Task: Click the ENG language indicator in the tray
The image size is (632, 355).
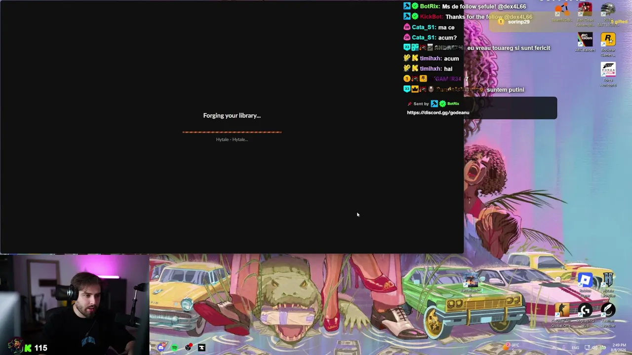Action: point(576,348)
